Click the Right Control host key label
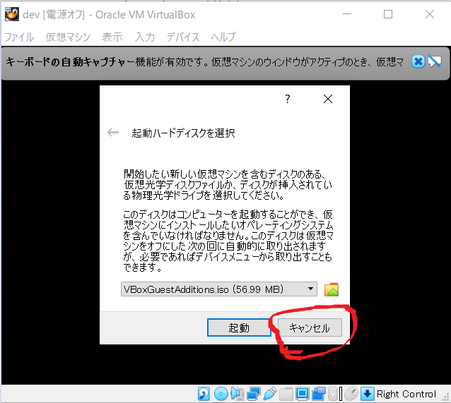The height and width of the screenshot is (403, 451). tap(406, 394)
